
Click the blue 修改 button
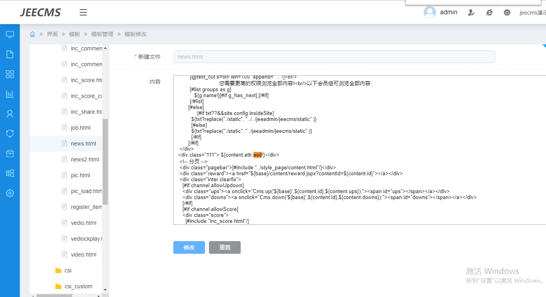(189, 247)
